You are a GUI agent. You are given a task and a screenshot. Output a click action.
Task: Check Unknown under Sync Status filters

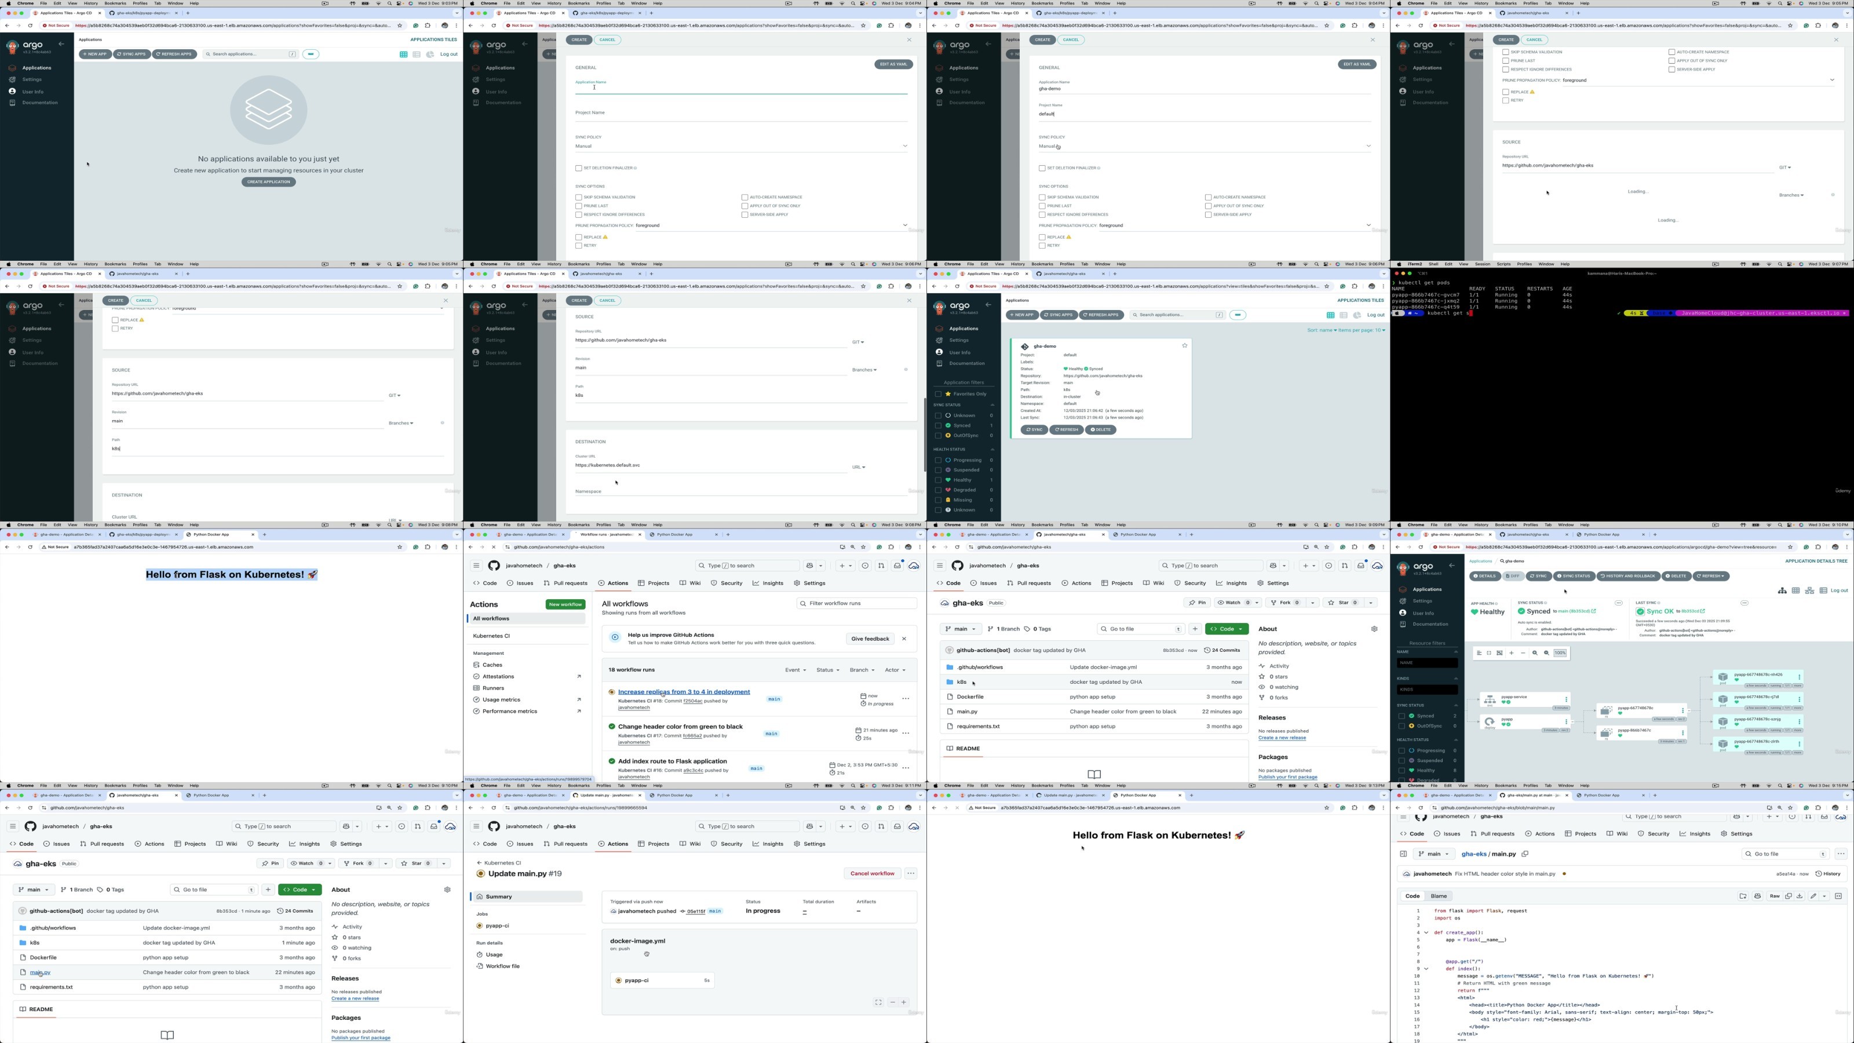click(x=938, y=416)
